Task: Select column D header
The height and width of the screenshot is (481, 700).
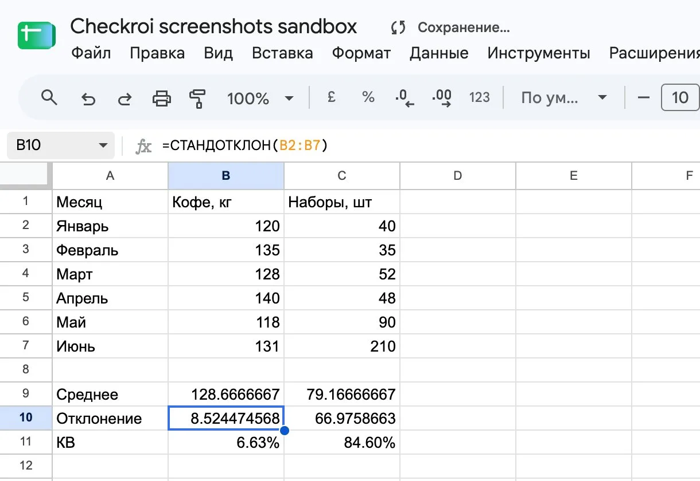Action: [458, 176]
